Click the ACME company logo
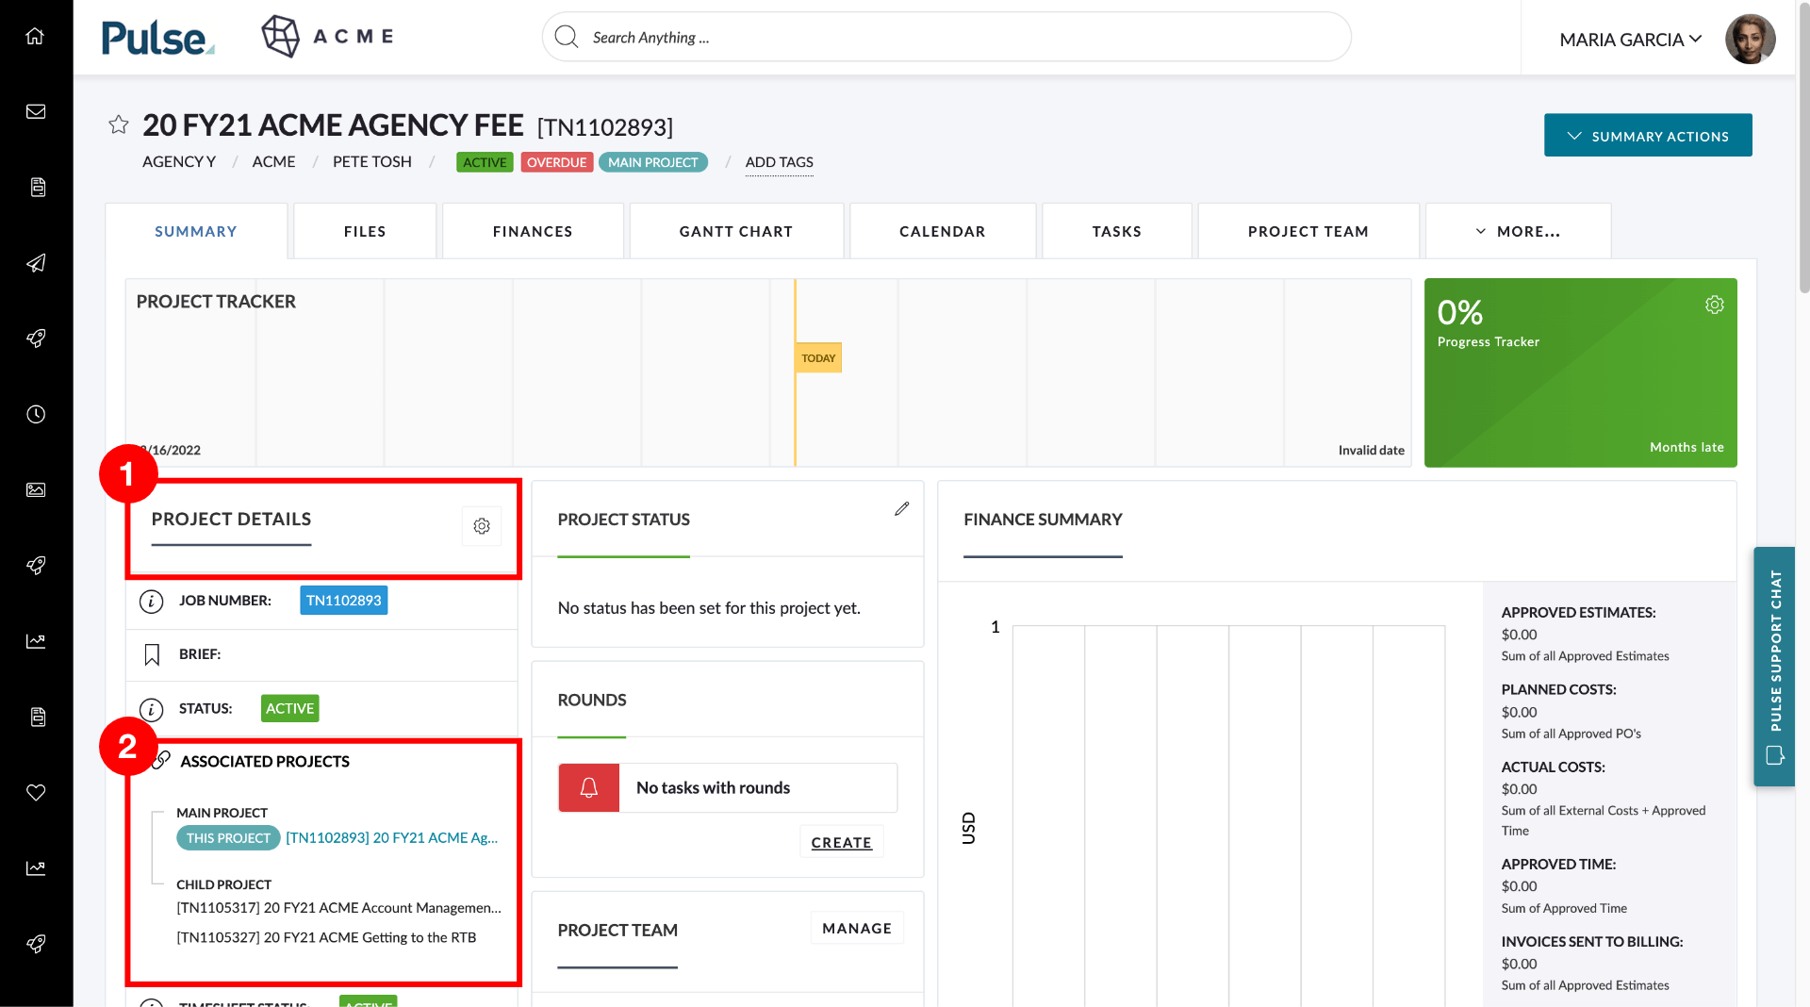Image resolution: width=1810 pixels, height=1007 pixels. click(x=327, y=36)
